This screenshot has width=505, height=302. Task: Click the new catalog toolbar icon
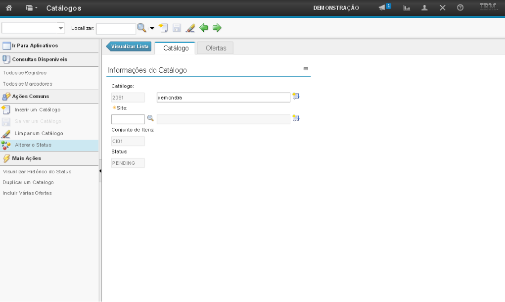tap(164, 28)
